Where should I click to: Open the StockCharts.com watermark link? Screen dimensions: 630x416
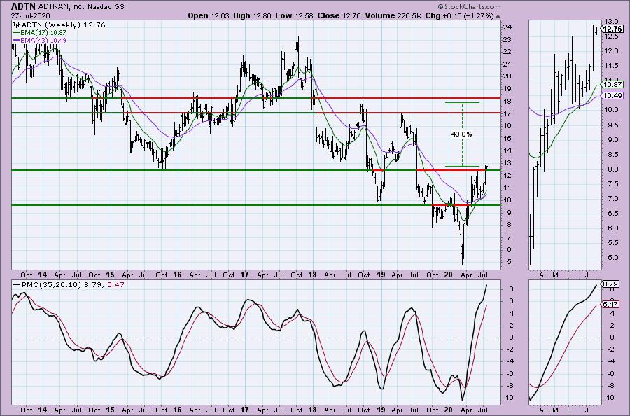[469, 6]
